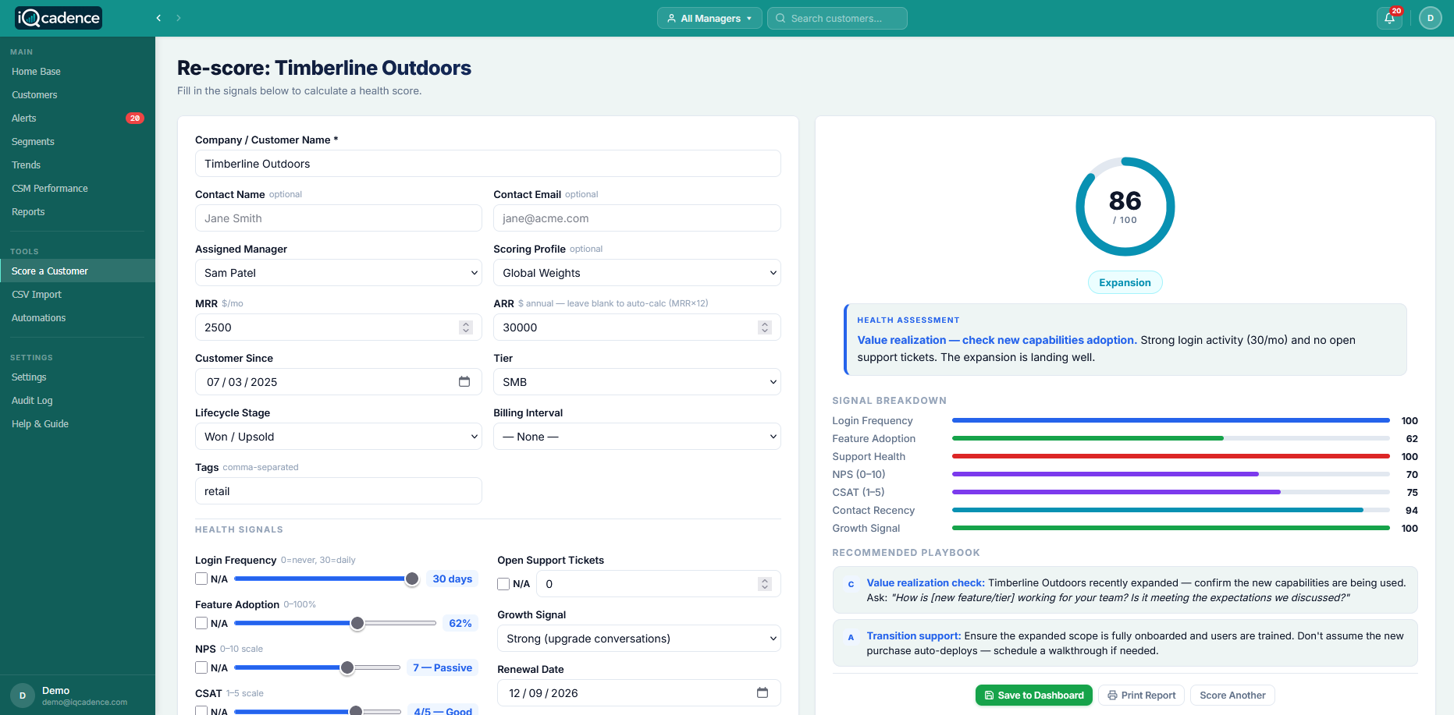Open the Trends page from the sidebar
Screen dimensions: 1454x715
[x=26, y=165]
